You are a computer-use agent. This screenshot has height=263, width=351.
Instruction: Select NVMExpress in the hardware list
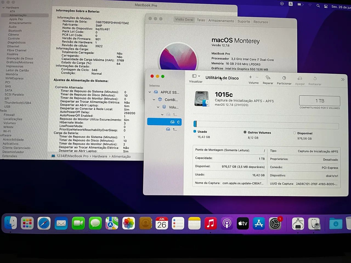[x=15, y=78]
